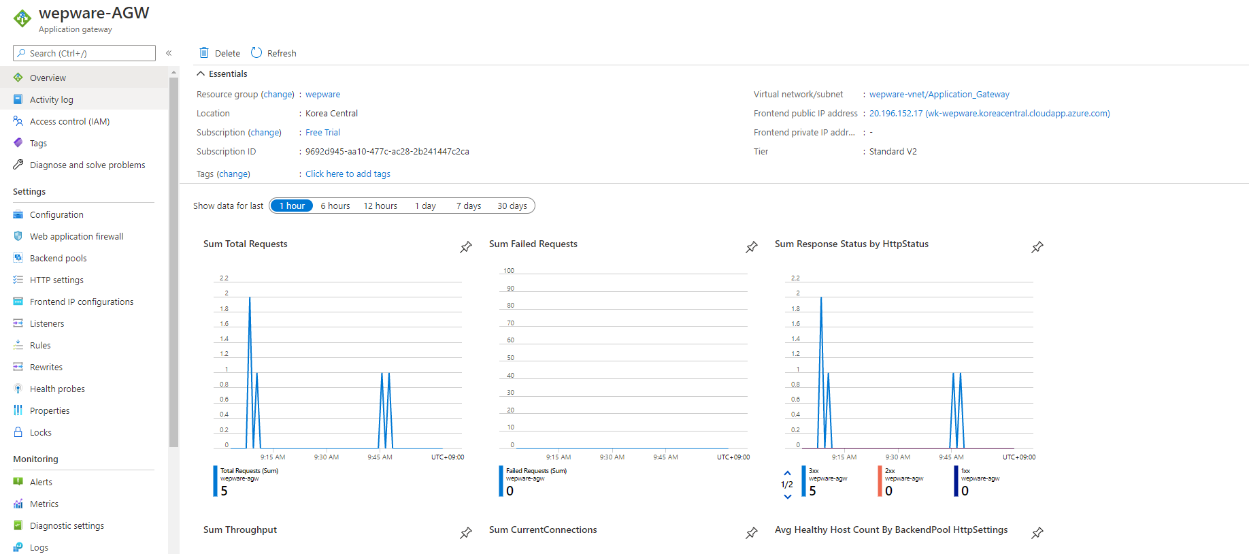Click the Rewrites icon
The width and height of the screenshot is (1249, 554).
[x=18, y=367]
